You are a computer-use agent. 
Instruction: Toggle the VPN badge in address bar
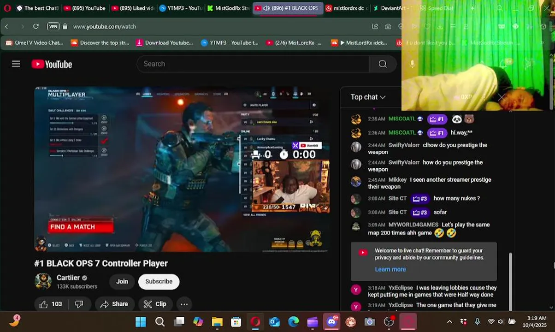pos(53,26)
